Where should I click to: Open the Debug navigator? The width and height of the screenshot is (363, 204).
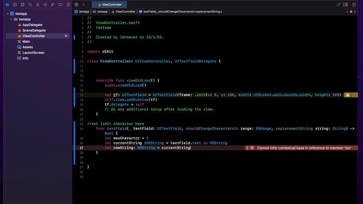tap(53, 5)
